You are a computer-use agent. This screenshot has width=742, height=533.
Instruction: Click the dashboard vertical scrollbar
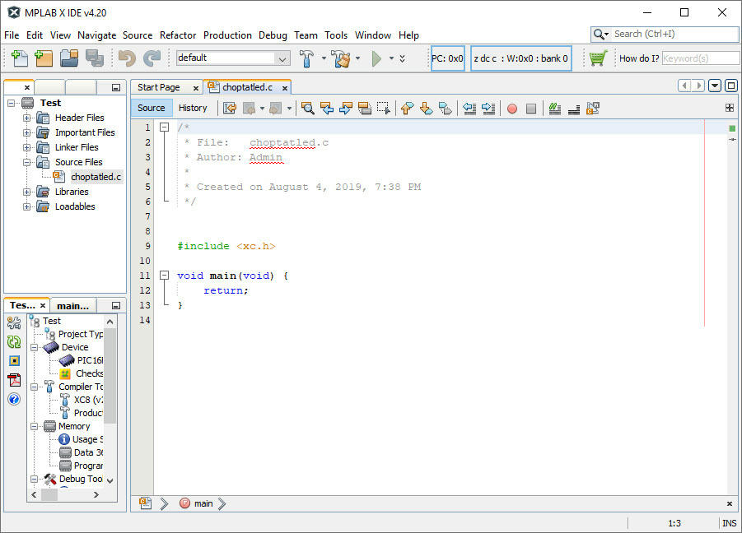point(110,375)
